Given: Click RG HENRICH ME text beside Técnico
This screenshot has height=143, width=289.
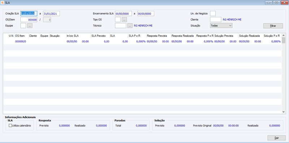Looking at the screenshot, I should 143,26.
